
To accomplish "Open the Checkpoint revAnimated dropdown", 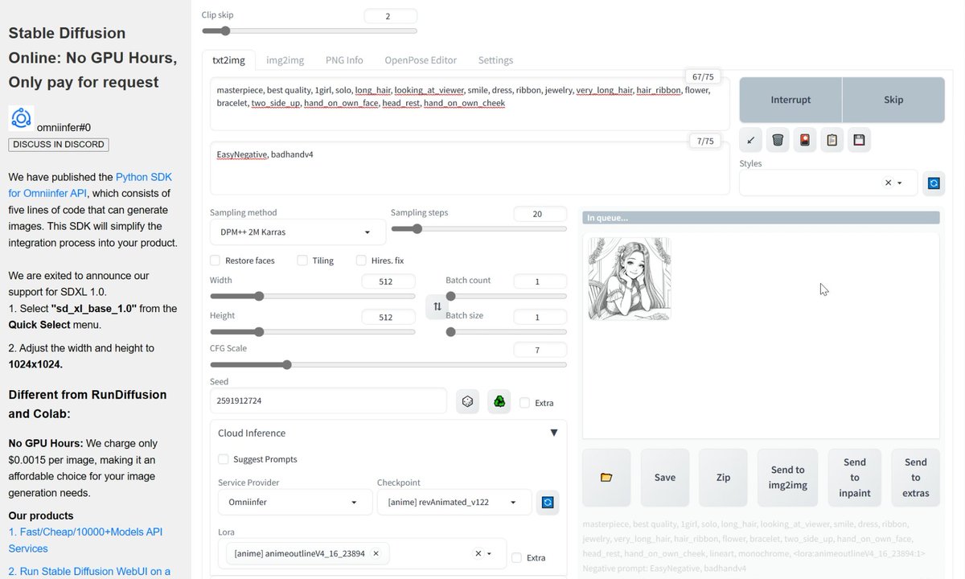I will click(x=454, y=502).
